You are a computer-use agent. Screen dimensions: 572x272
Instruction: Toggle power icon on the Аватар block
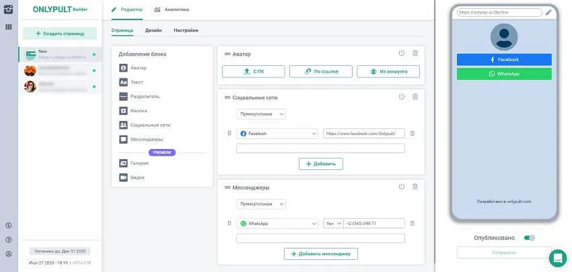(x=402, y=54)
